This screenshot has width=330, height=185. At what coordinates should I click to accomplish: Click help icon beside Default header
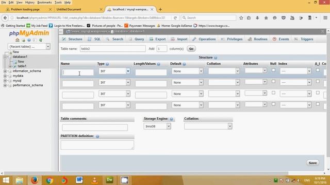click(184, 64)
